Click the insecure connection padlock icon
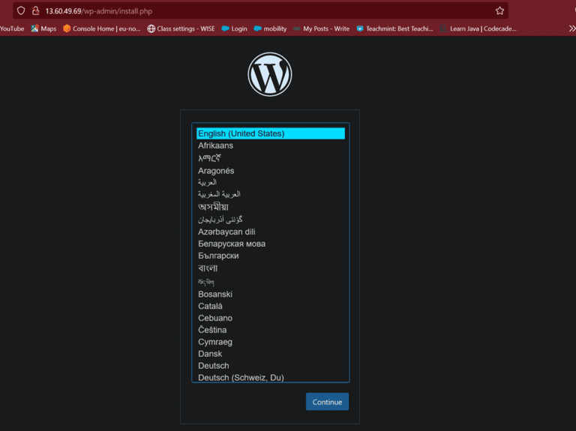This screenshot has height=431, width=576. point(36,11)
